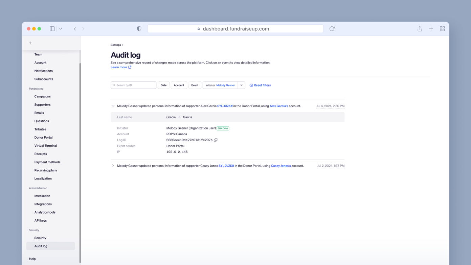The image size is (471, 265).
Task: Click the tab overview grid icon
Action: tap(442, 29)
